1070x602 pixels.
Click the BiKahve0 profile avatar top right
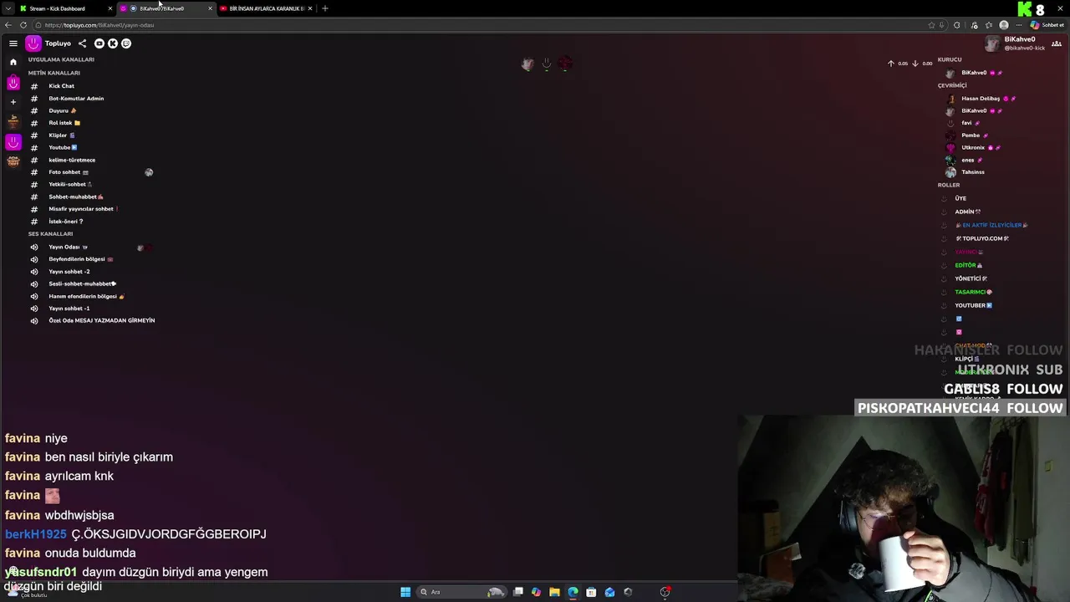point(991,43)
